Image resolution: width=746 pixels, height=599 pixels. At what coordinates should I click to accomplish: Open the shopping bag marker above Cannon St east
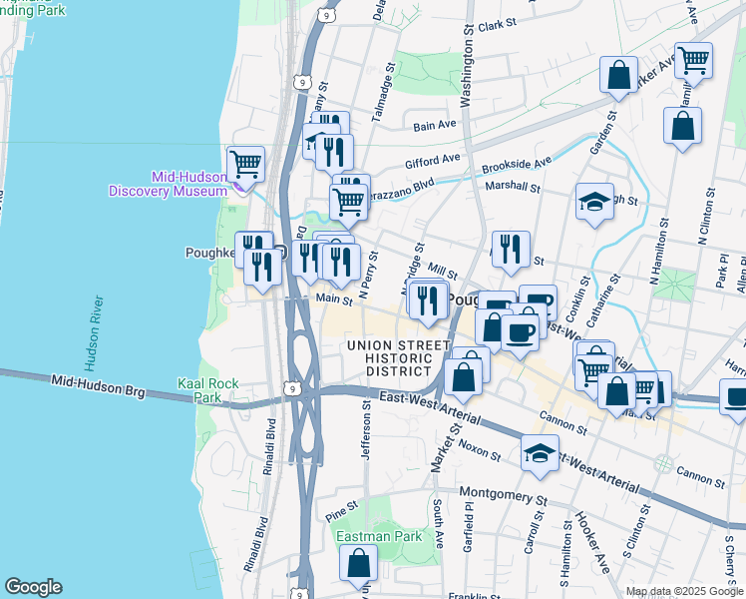(616, 393)
